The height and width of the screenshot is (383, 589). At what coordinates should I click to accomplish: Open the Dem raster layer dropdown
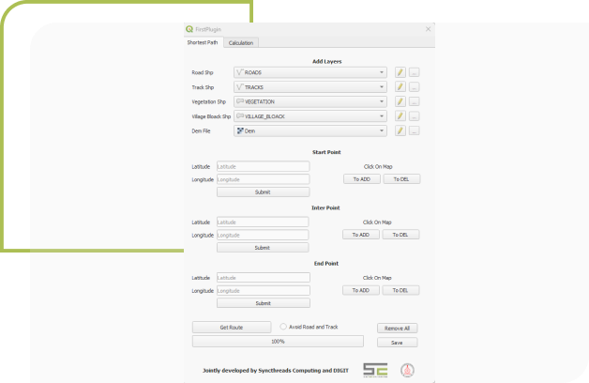click(x=310, y=130)
